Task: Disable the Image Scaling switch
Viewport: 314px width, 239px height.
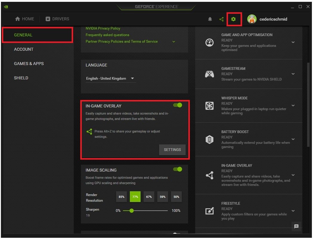Action: click(x=177, y=169)
